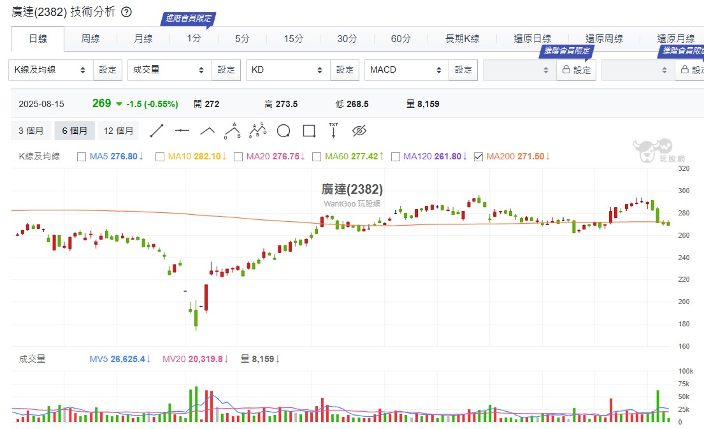Add a TXT text annotation
This screenshot has height=429, width=704.
333,131
